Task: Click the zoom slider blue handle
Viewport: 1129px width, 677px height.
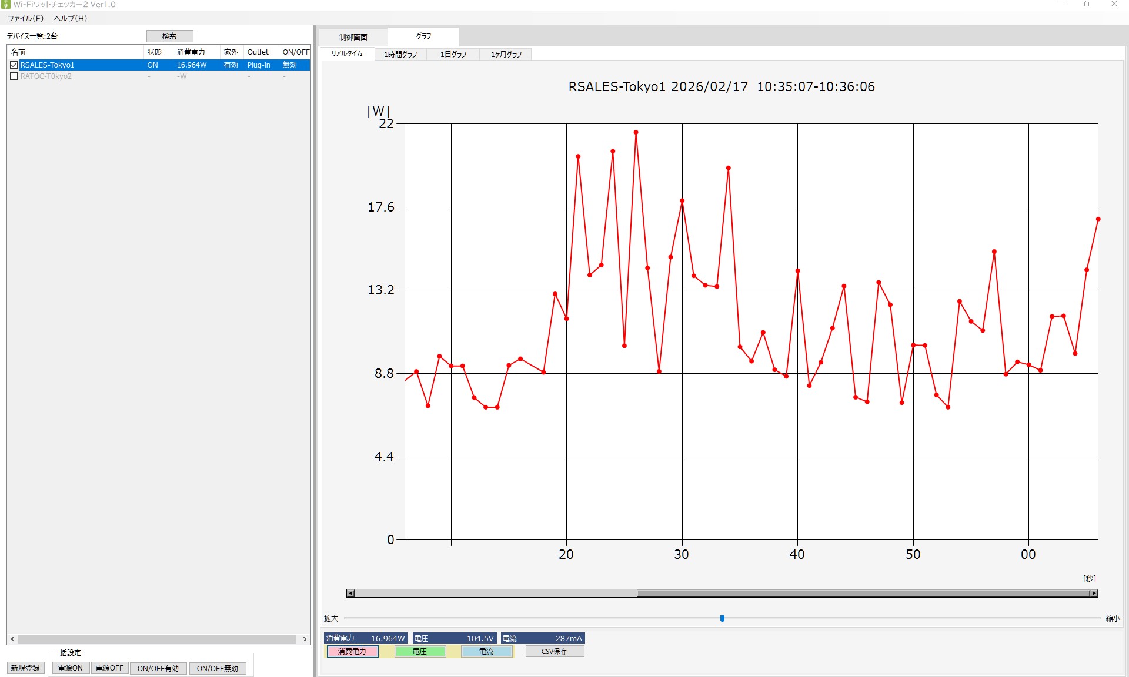Action: [x=722, y=618]
